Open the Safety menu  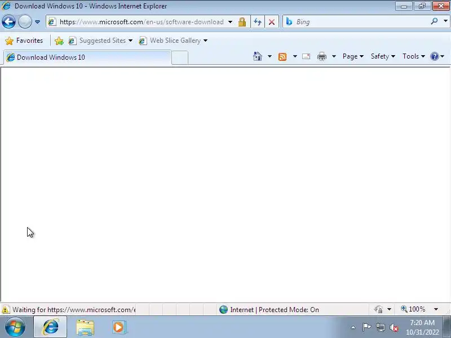point(383,56)
